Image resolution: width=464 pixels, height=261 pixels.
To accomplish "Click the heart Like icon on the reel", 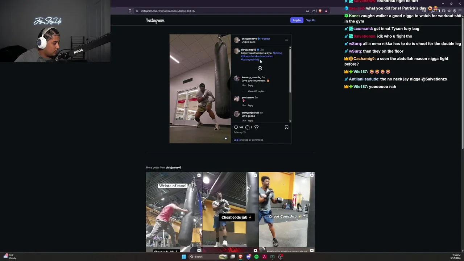I will pos(236,128).
